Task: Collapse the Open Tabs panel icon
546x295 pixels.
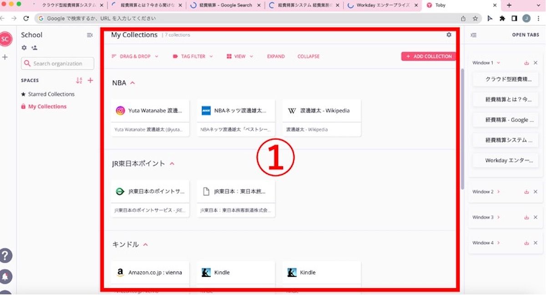Action: [474, 35]
